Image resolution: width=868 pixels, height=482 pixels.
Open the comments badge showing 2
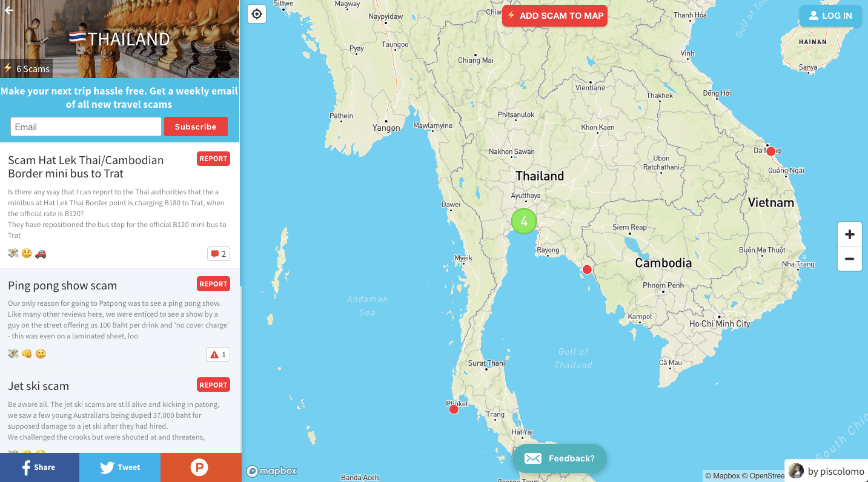pyautogui.click(x=218, y=254)
